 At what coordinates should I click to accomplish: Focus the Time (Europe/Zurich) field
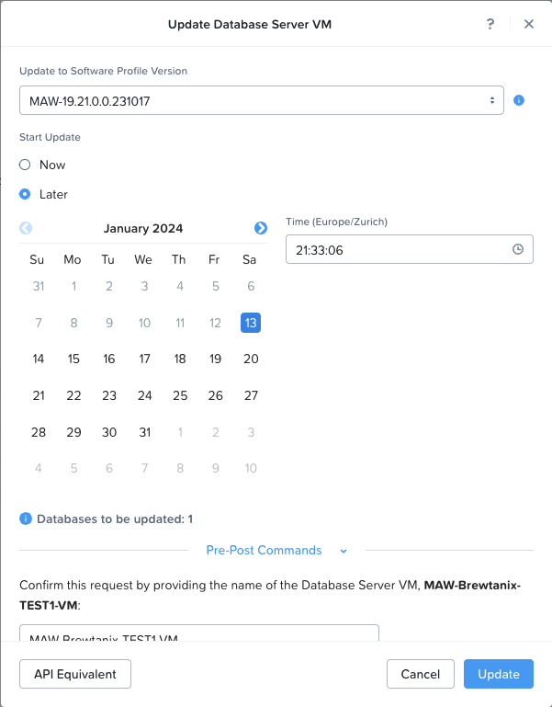click(409, 249)
